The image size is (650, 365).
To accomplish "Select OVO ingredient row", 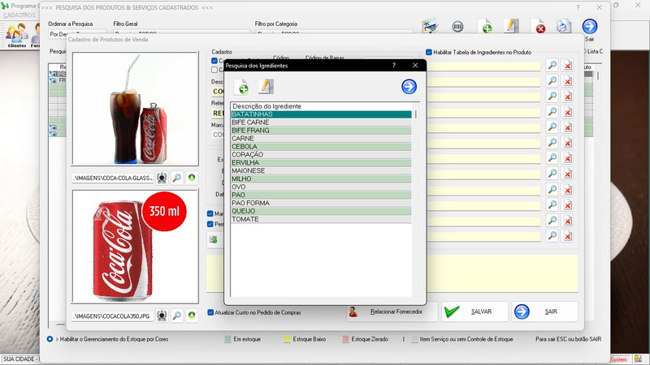I will 321,187.
